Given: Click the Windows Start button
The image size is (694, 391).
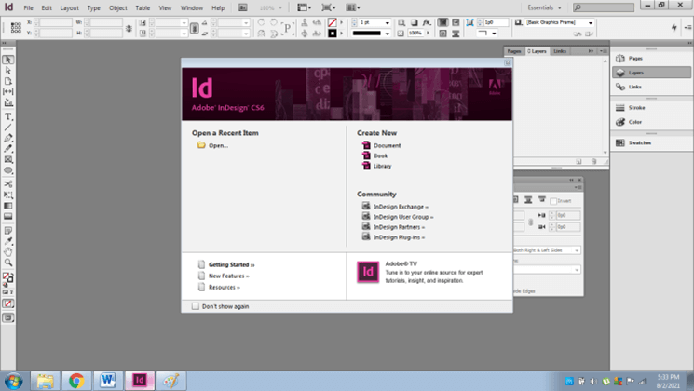Looking at the screenshot, I should [14, 381].
